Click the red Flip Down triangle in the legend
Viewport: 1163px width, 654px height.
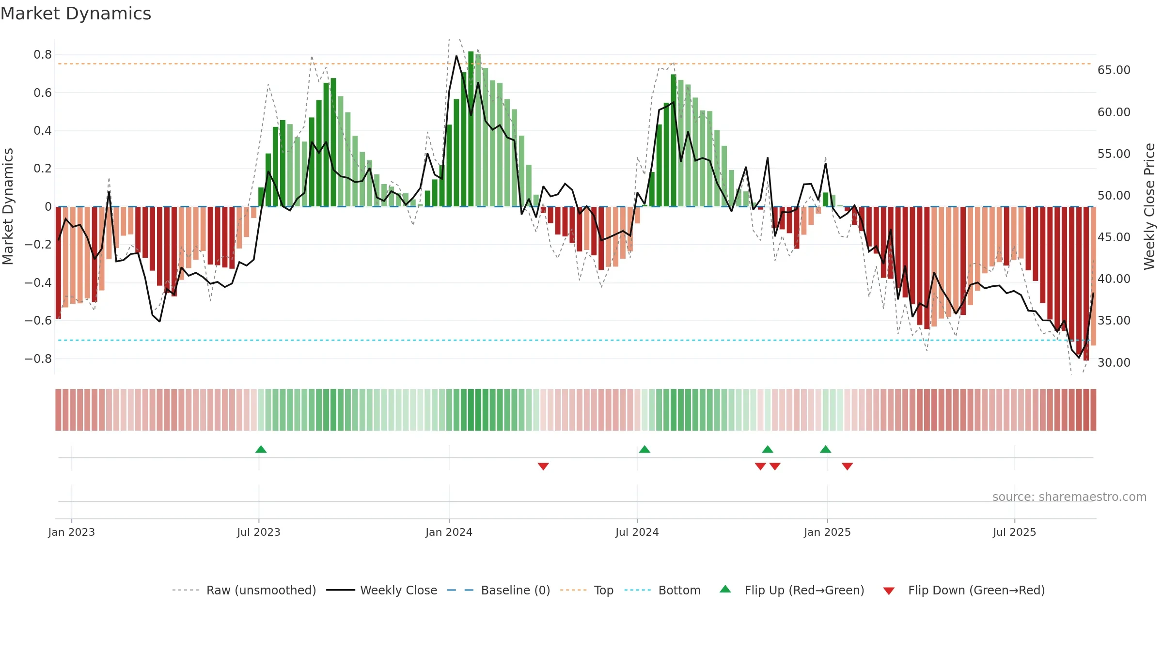889,591
